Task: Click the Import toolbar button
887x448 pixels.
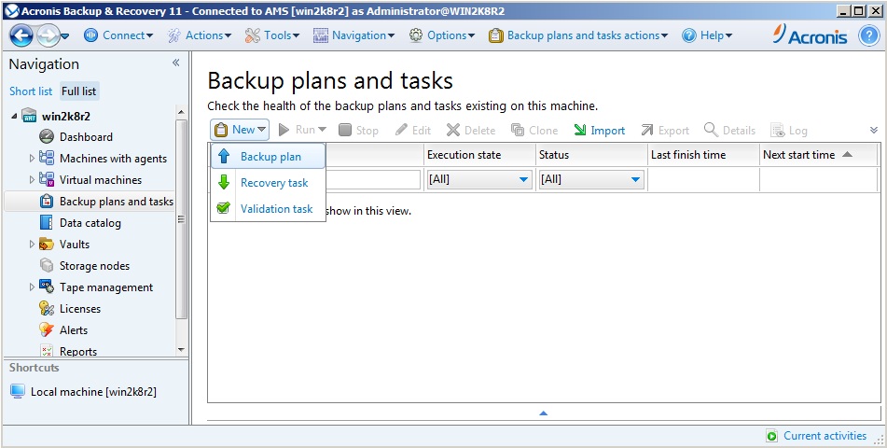Action: click(599, 131)
